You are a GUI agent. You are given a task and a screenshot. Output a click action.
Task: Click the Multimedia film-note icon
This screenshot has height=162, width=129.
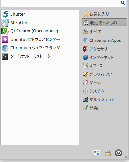[86, 99]
